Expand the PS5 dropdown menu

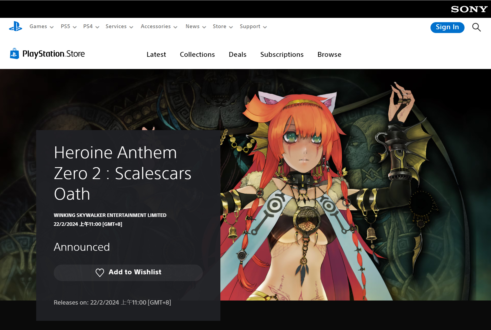(69, 27)
